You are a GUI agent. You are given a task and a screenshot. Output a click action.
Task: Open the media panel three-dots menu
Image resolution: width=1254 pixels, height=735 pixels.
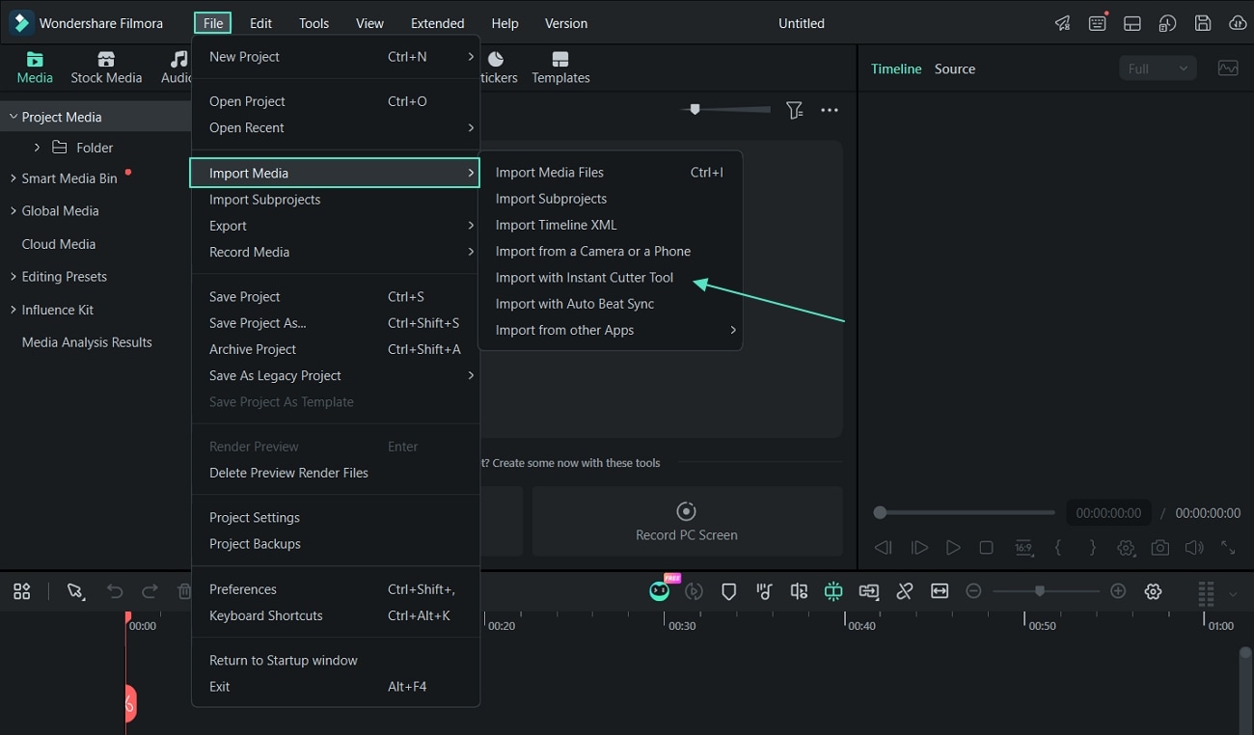coord(830,110)
